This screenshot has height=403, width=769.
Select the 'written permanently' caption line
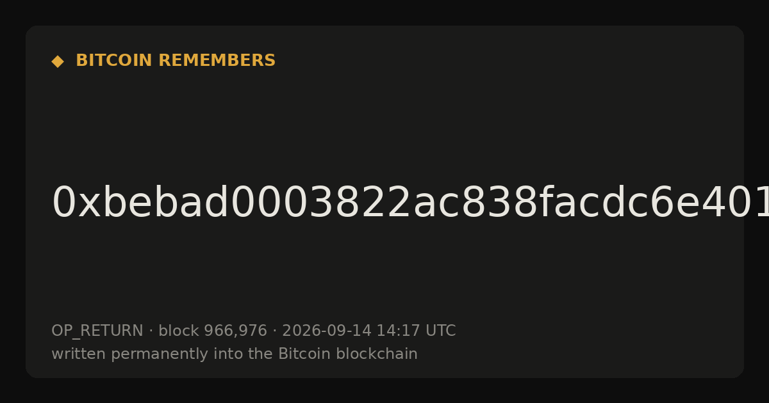click(x=235, y=354)
